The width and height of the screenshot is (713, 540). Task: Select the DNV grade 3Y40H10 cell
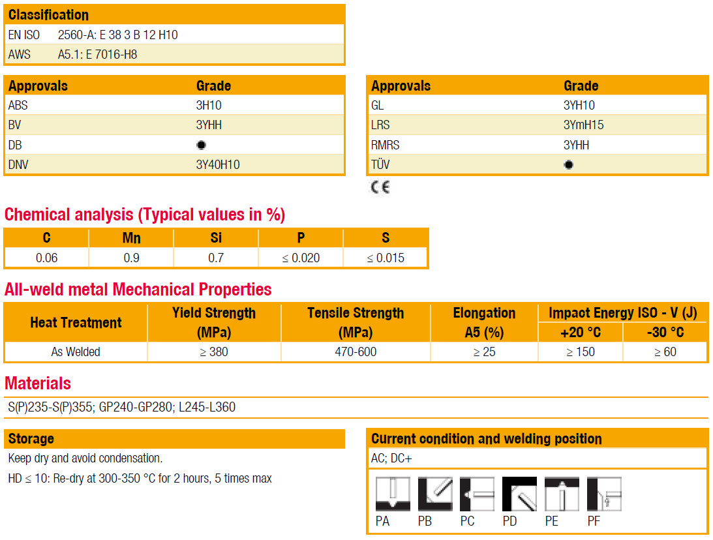[x=218, y=165]
